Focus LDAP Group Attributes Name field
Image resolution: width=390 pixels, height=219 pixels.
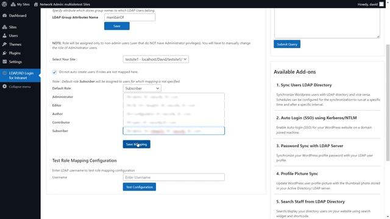coord(130,18)
